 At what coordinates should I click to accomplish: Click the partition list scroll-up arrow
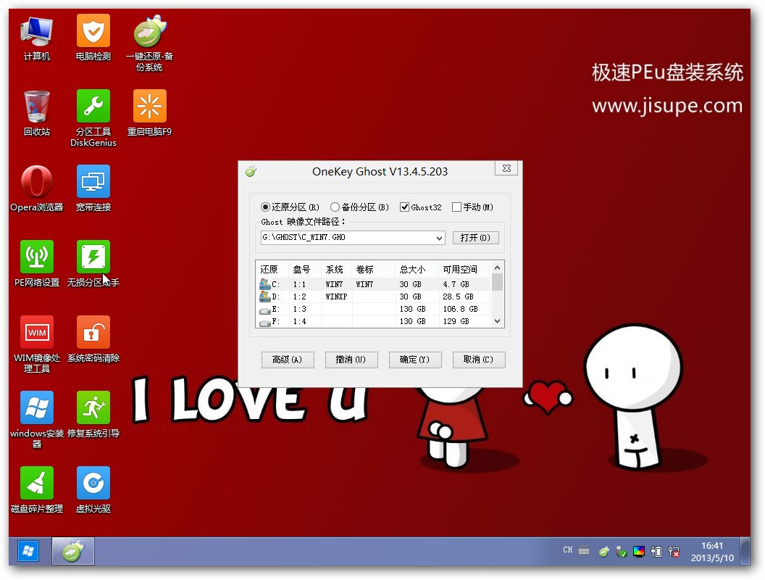[497, 268]
